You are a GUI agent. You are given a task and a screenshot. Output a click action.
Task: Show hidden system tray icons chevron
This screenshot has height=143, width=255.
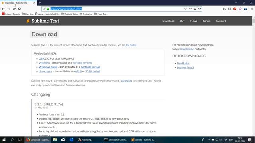[209, 139]
